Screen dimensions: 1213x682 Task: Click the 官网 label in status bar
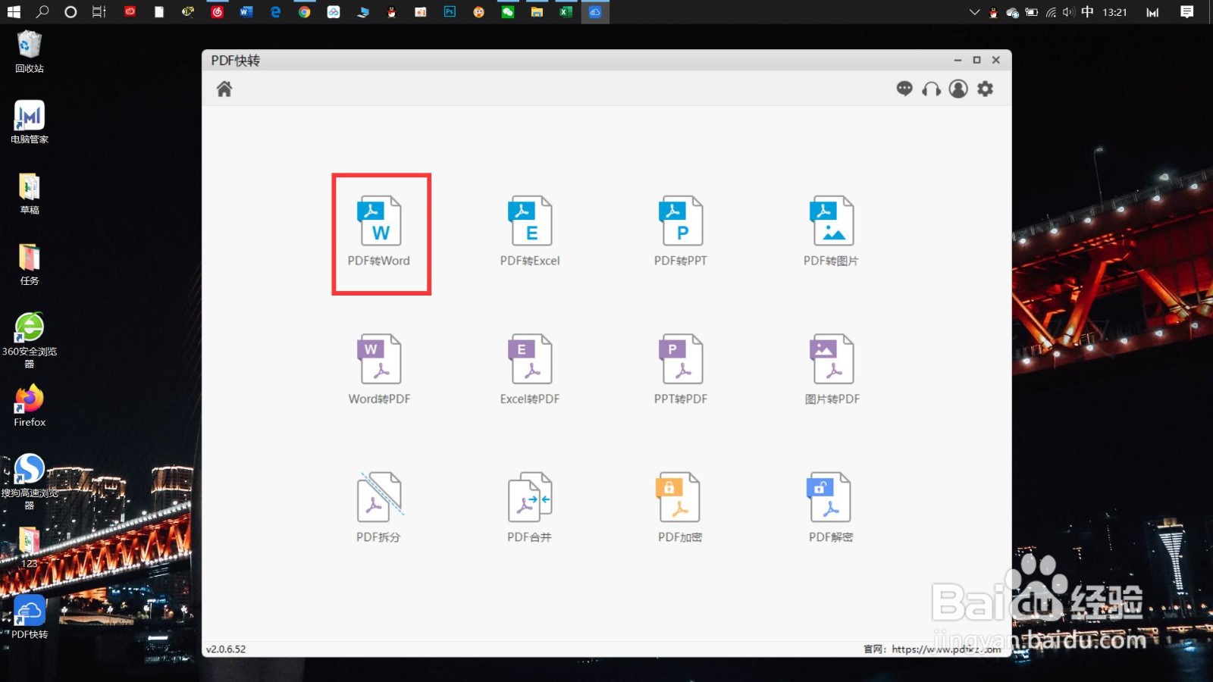tap(874, 649)
